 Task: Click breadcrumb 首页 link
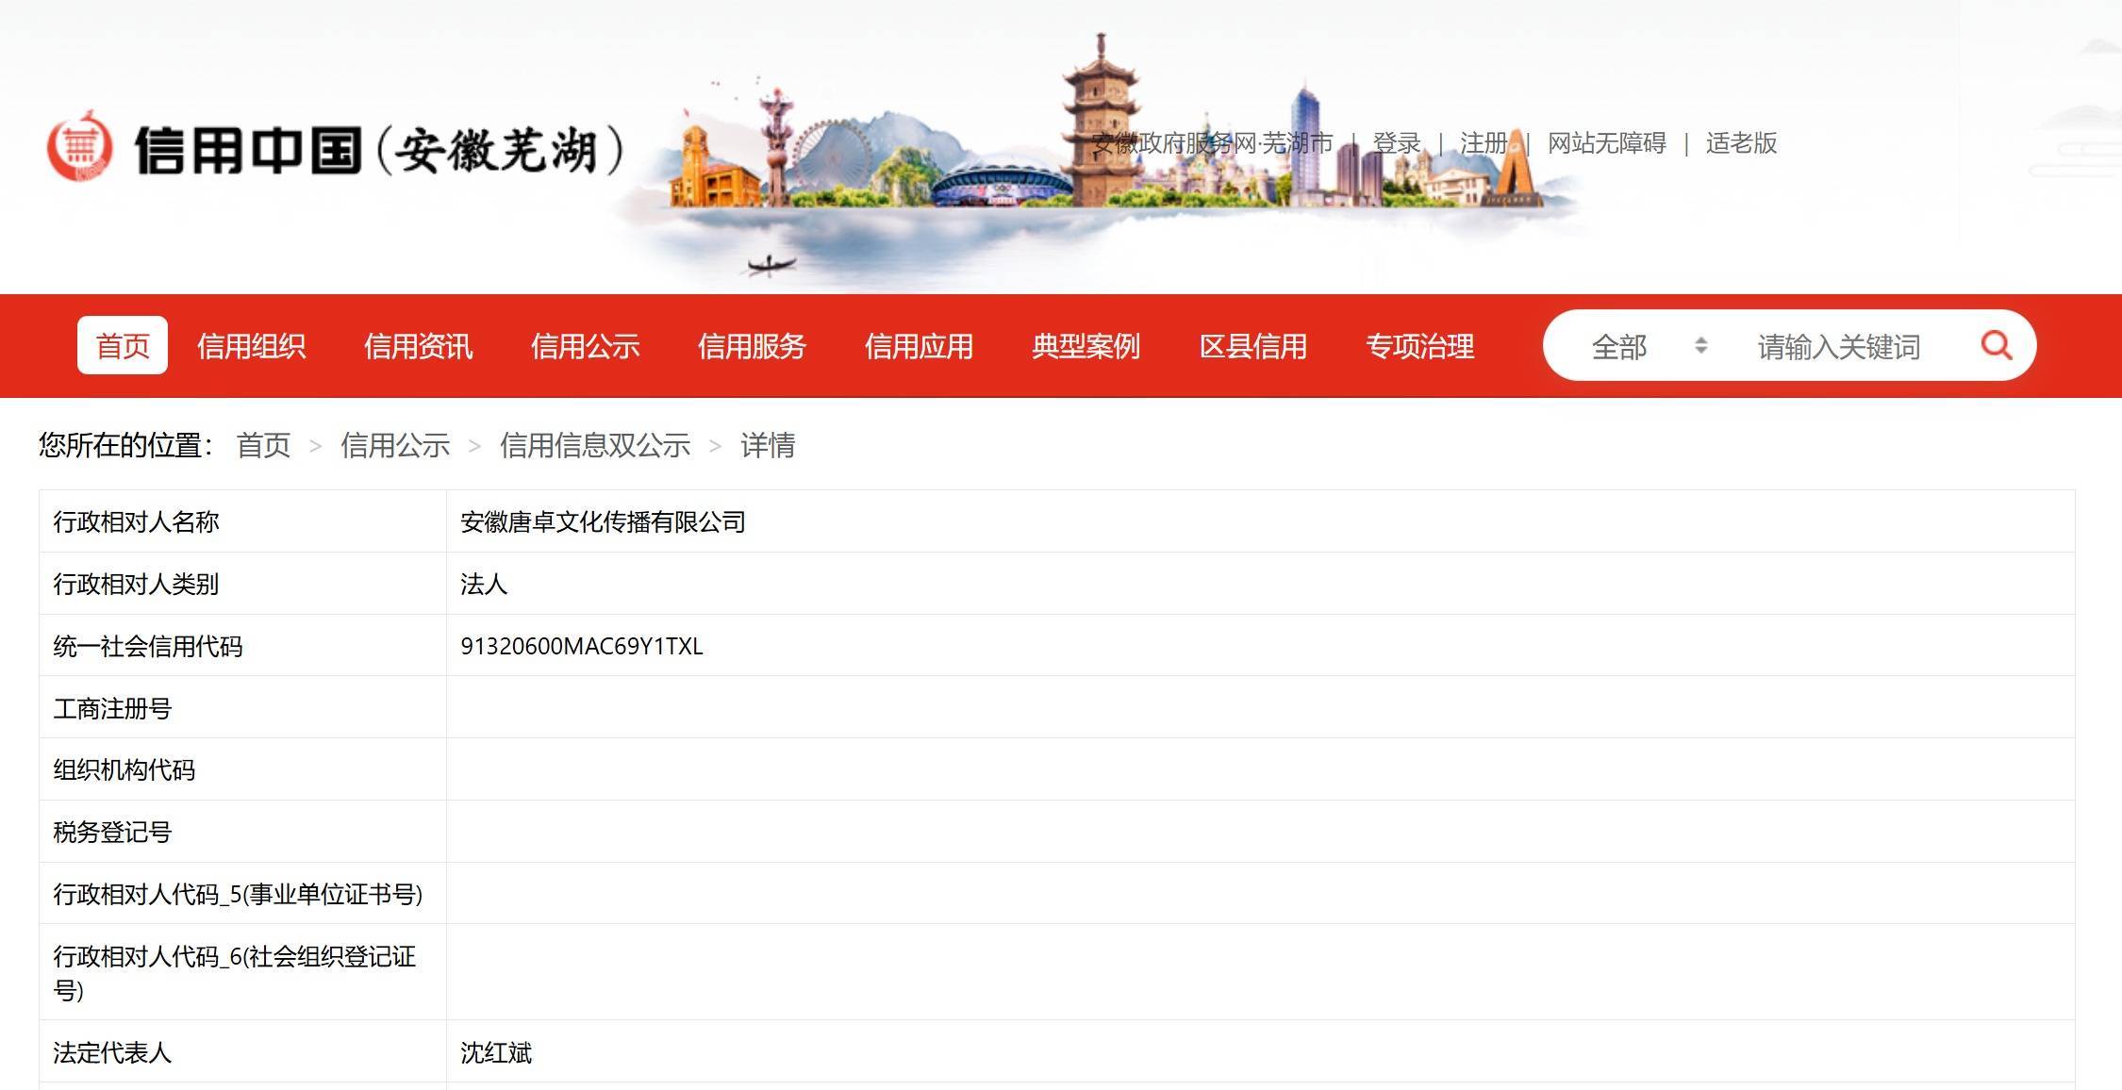263,445
